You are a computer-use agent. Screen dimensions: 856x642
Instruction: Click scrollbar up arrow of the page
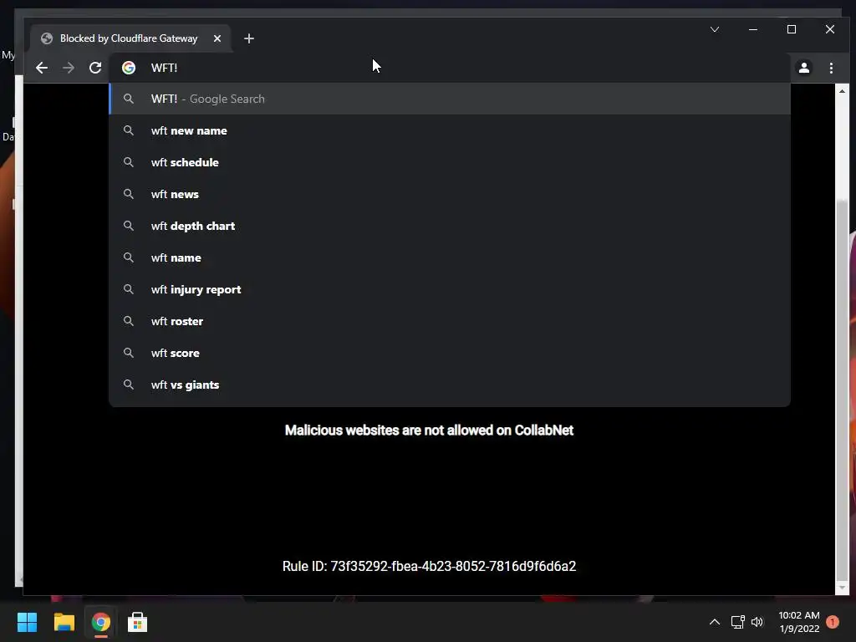point(842,91)
